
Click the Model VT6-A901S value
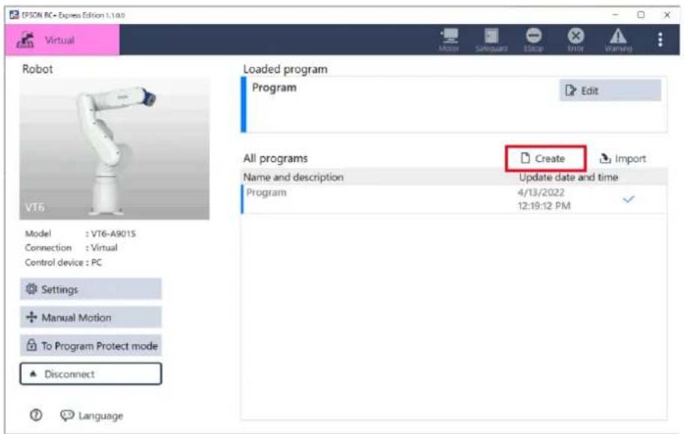pos(113,233)
